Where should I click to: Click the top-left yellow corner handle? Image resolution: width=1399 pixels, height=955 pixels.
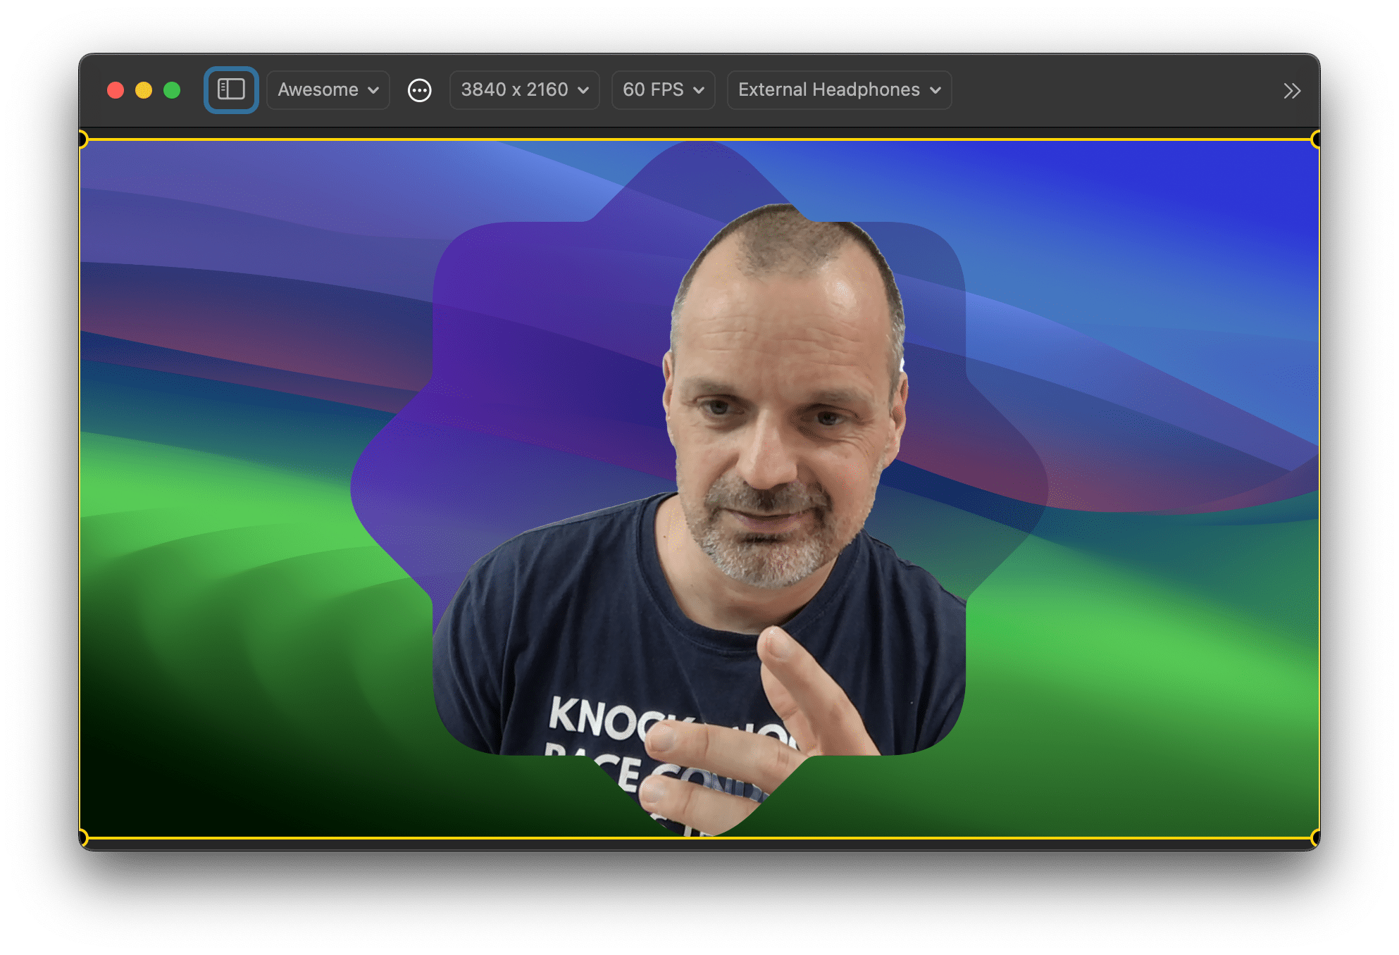pyautogui.click(x=82, y=139)
